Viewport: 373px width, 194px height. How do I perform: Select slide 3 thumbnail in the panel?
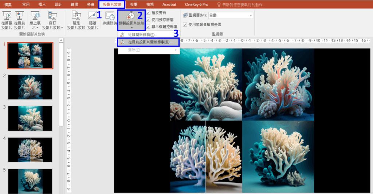pos(30,118)
